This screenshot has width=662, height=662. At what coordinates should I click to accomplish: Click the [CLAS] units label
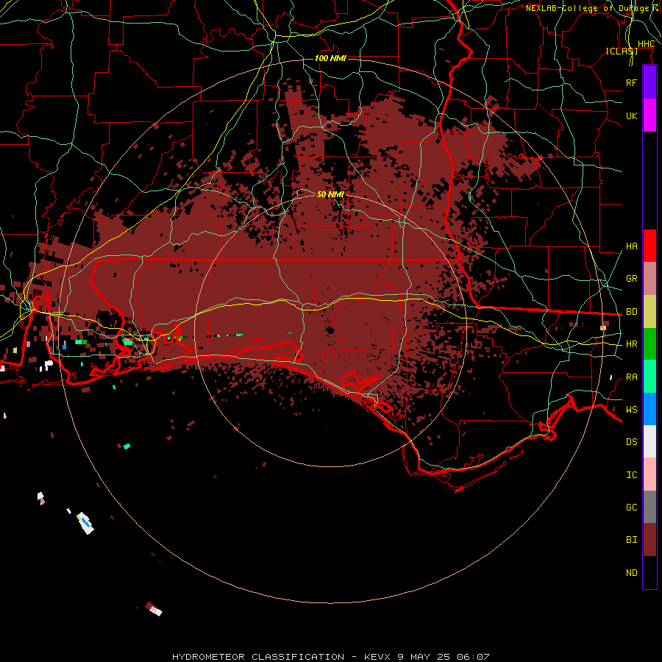(x=622, y=51)
